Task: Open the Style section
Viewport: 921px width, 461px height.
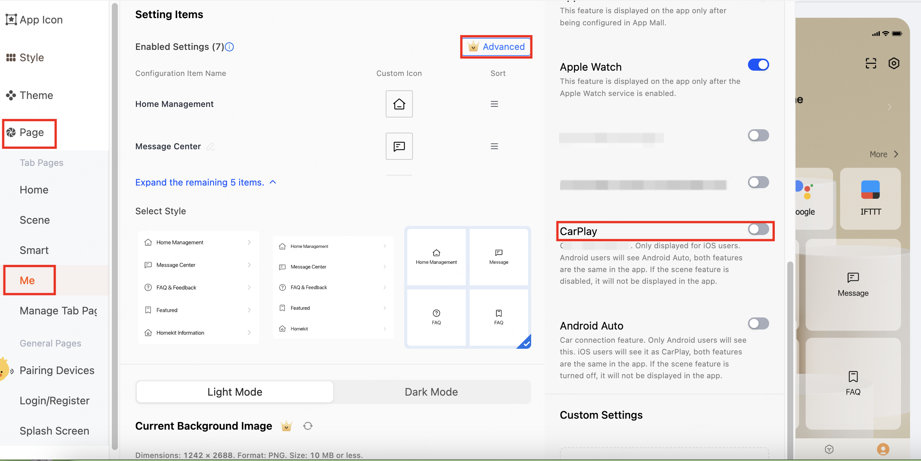Action: pos(25,57)
